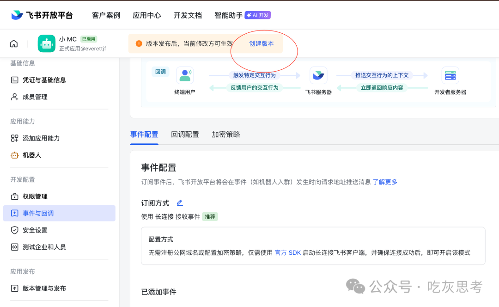This screenshot has height=307, width=499.
Task: Switch to the 事件配置 tab
Action: [x=144, y=135]
